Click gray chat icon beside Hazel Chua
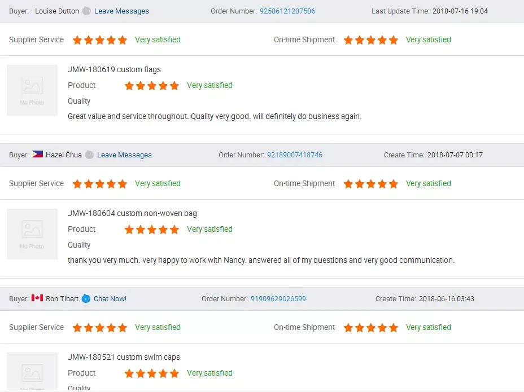The width and height of the screenshot is (524, 392). [89, 155]
